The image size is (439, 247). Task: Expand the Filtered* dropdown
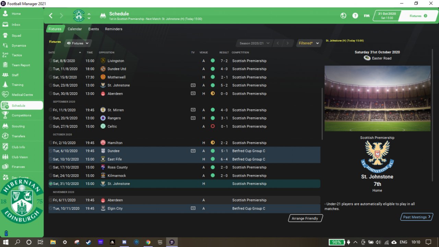click(309, 43)
